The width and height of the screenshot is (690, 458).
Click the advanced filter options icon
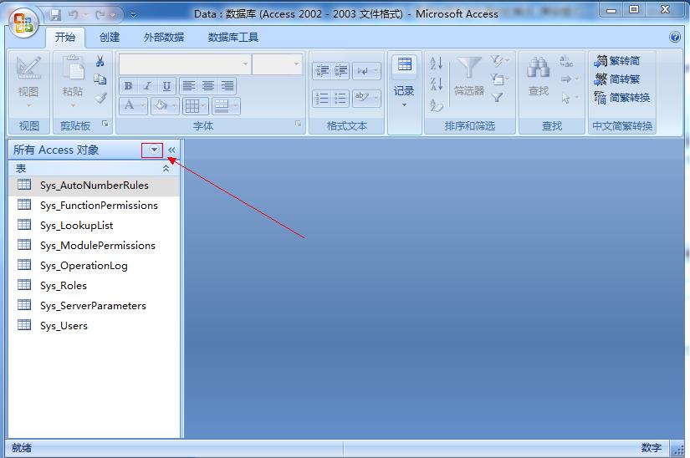coord(500,79)
